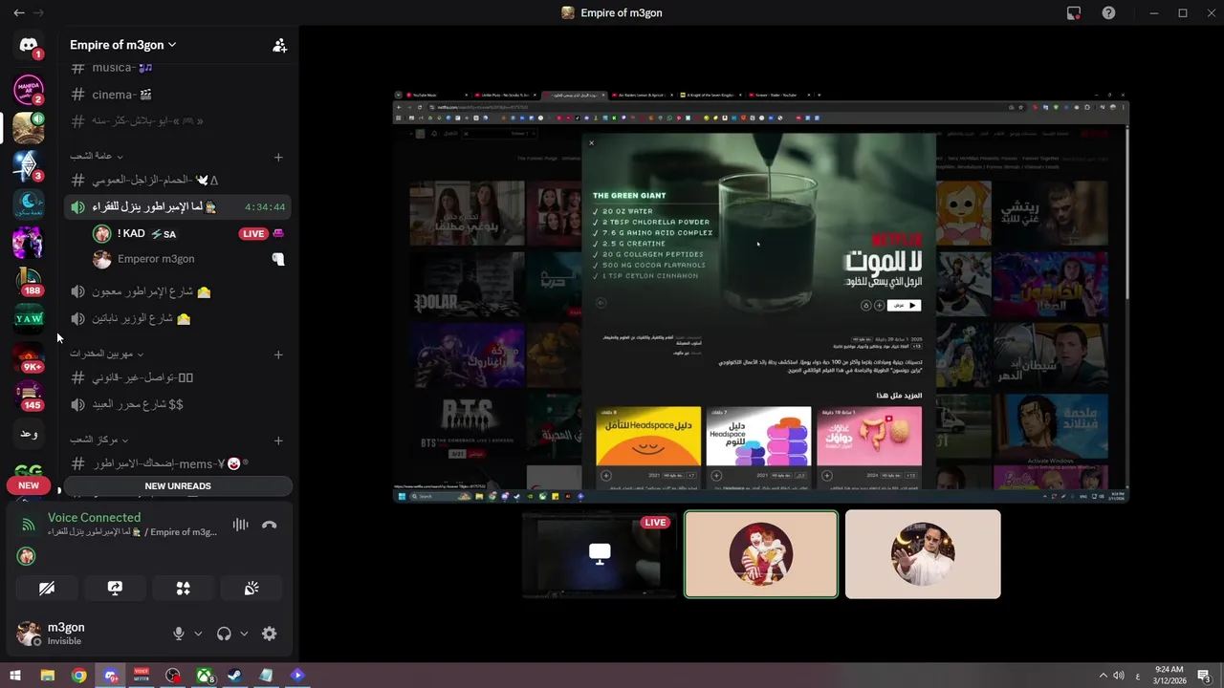Viewport: 1224px width, 688px height.
Task: Open the soundboard icon button
Action: (x=251, y=589)
